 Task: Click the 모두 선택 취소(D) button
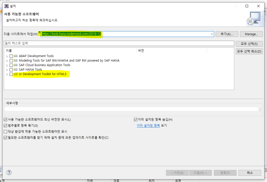click(x=249, y=51)
